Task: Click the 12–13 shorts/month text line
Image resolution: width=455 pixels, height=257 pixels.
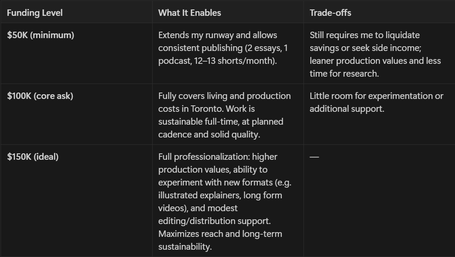Action: 218,61
